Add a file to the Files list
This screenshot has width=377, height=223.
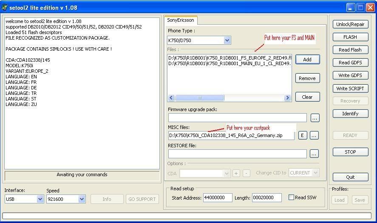(308, 60)
